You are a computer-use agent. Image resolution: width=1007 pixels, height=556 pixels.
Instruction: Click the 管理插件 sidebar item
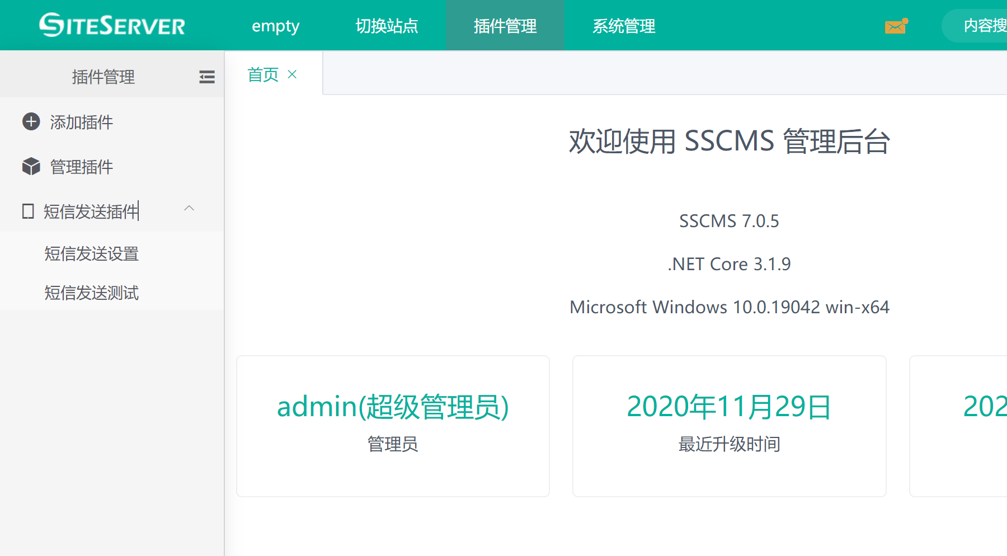(x=82, y=167)
